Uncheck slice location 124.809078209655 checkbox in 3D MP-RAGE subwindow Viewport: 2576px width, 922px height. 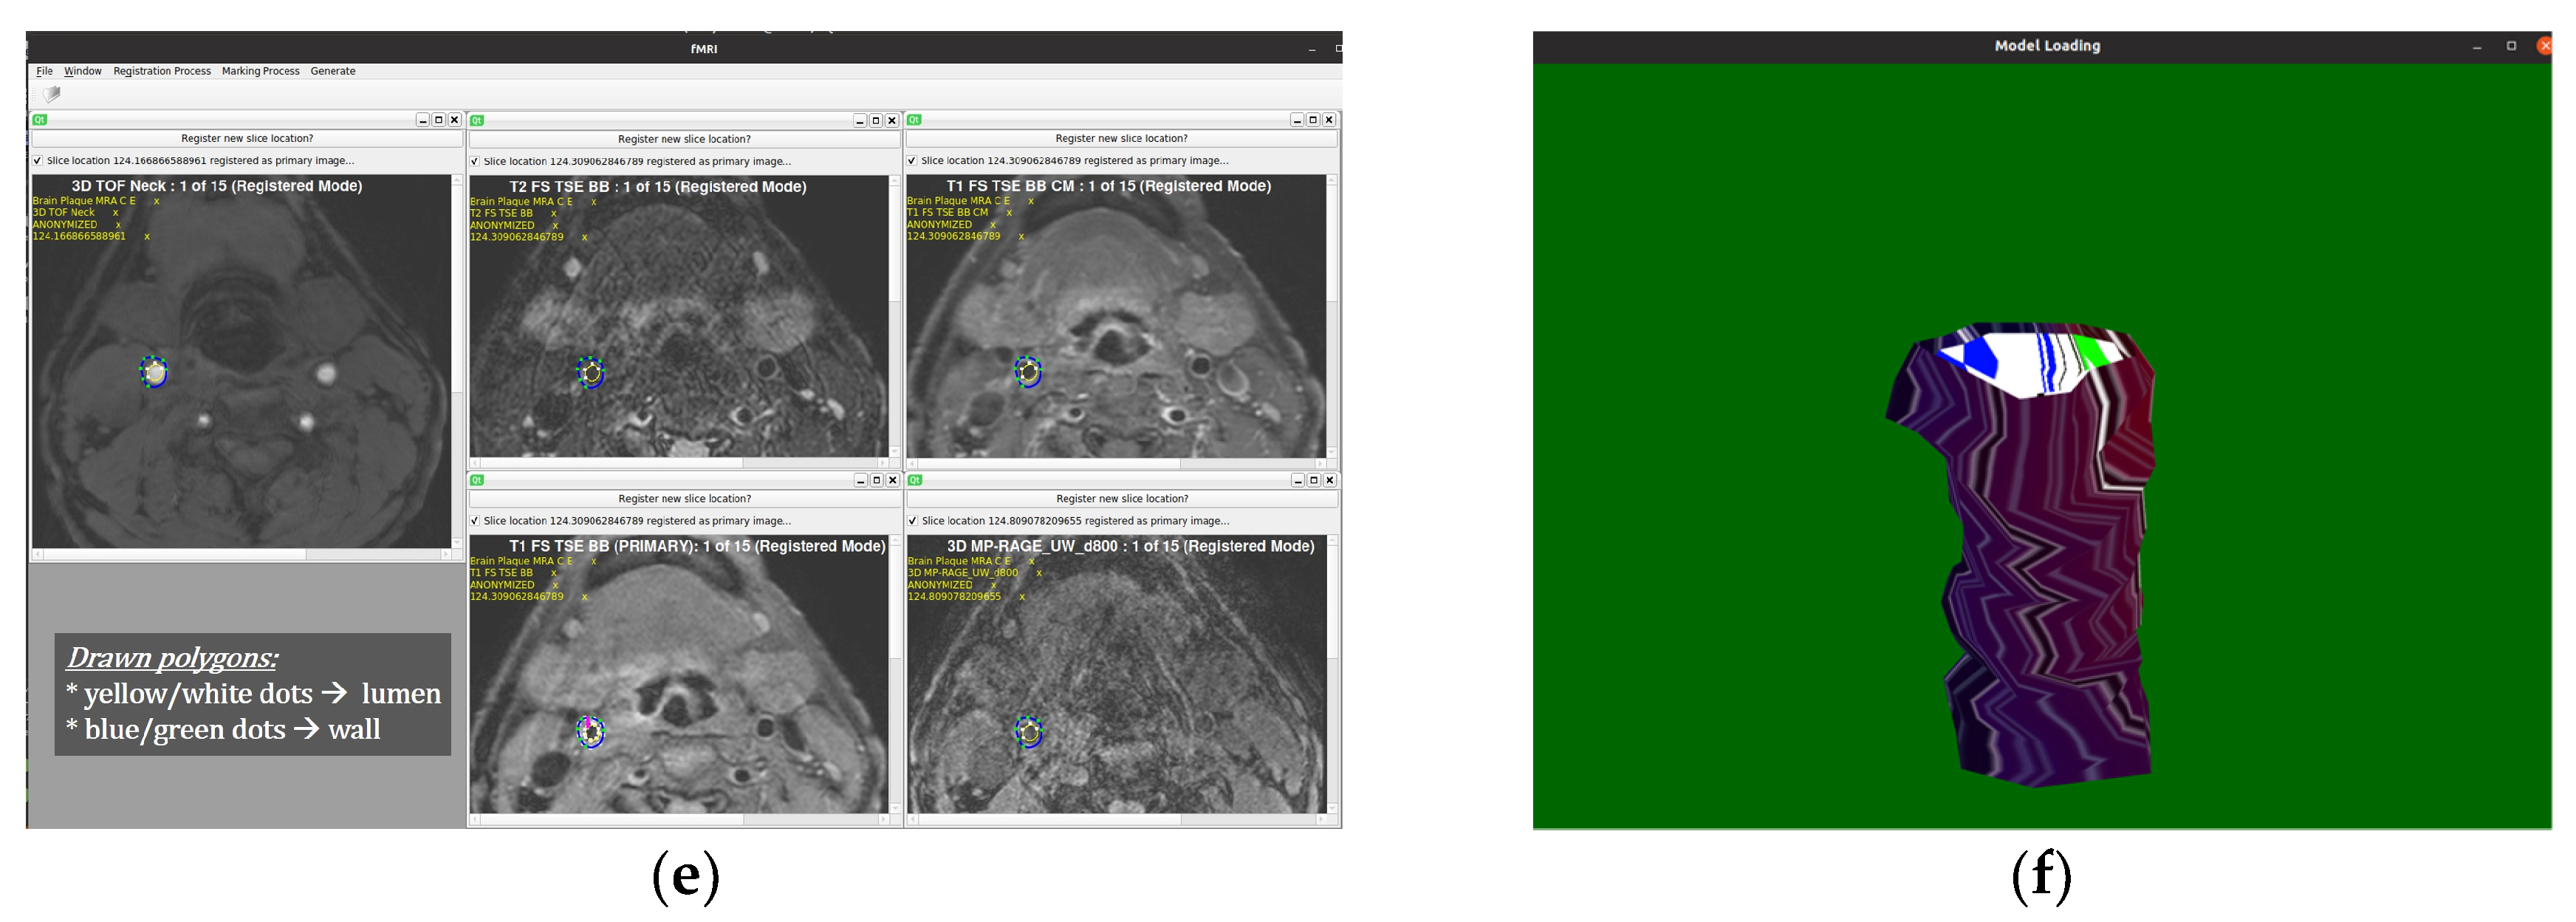[x=912, y=521]
